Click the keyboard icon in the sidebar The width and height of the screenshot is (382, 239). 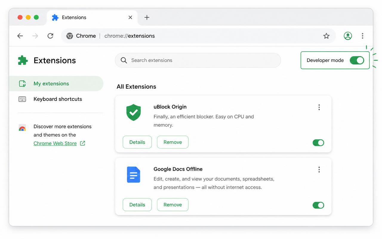(22, 99)
